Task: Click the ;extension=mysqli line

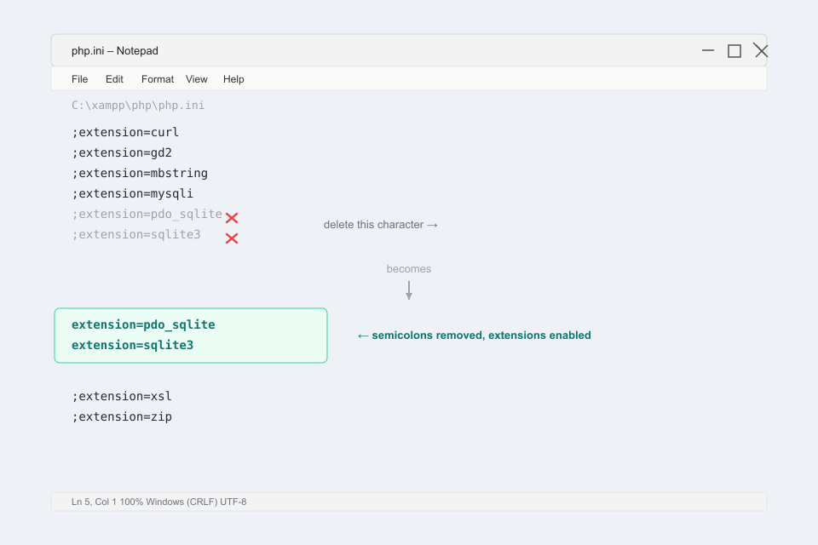Action: point(133,193)
